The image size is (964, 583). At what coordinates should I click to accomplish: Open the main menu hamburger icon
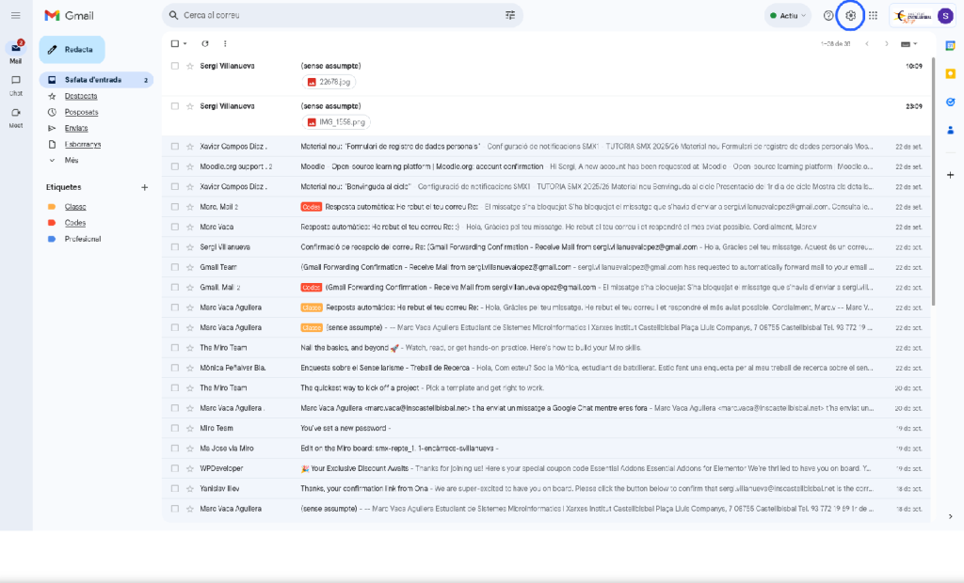15,15
